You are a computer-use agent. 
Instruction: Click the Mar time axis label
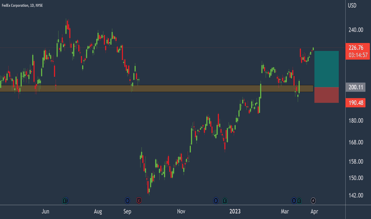[x=285, y=211]
